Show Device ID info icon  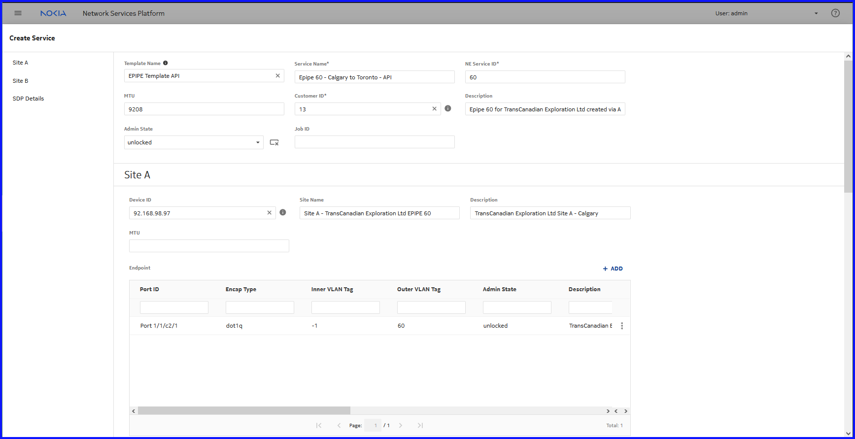[283, 212]
